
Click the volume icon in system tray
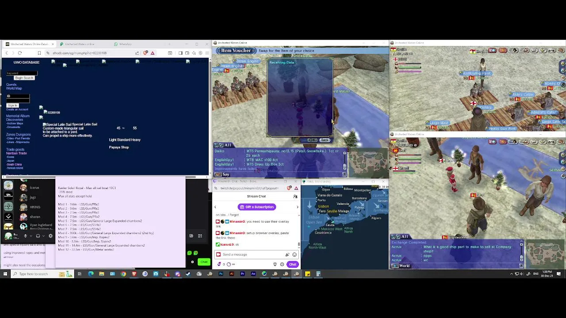tap(522, 274)
